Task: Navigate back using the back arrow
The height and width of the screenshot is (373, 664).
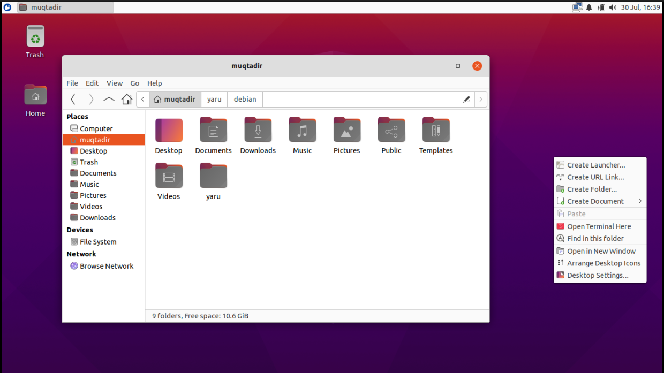Action: click(x=73, y=98)
